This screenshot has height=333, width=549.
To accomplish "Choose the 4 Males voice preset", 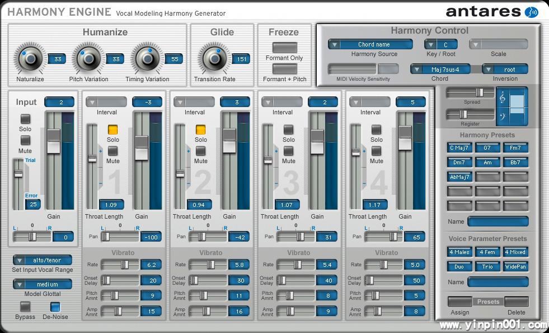I will pyautogui.click(x=459, y=252).
